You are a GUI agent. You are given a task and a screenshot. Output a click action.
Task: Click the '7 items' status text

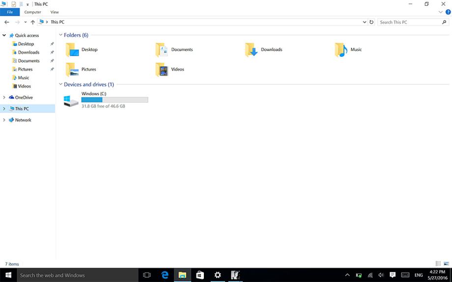[12, 264]
